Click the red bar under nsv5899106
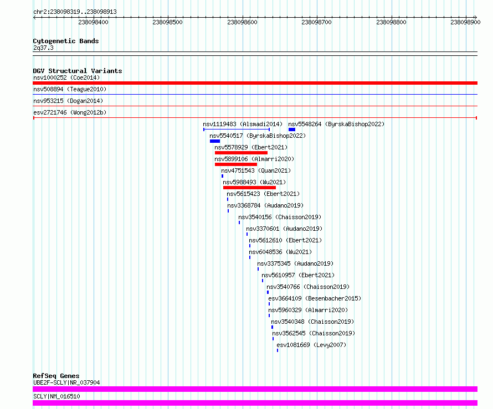Viewport: 493px width, 409px height. coord(236,164)
